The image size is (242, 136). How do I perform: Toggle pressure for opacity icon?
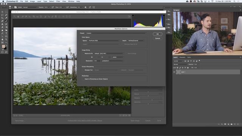pos(53,7)
